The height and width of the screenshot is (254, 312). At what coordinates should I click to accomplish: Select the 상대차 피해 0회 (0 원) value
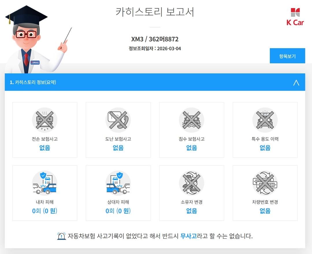pos(118,211)
